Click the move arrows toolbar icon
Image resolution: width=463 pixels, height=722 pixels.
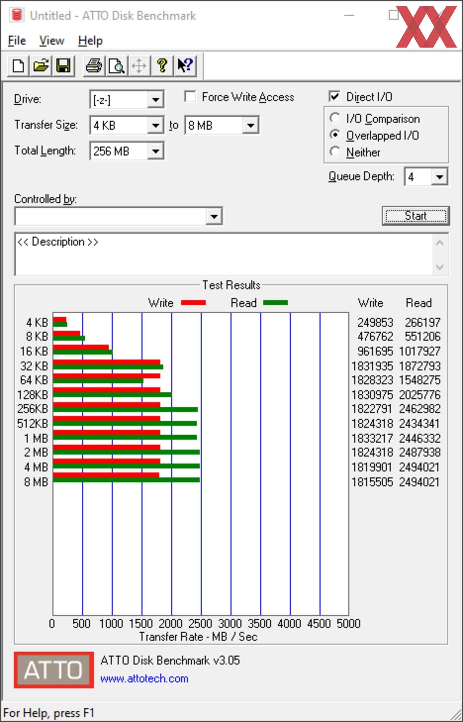point(139,65)
